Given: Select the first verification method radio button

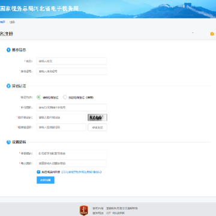Looking at the screenshot, I should point(39,97).
